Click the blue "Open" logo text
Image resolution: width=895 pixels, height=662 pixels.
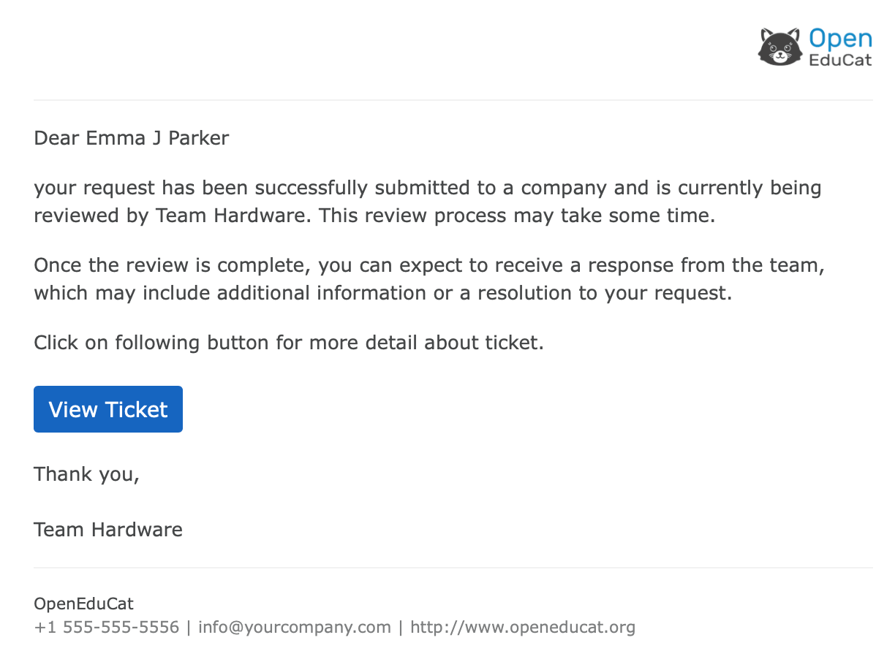pos(840,39)
